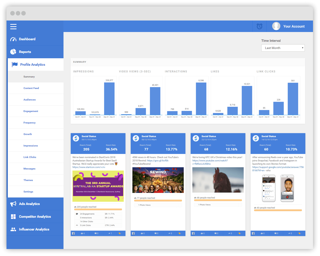Follow the startcon.com/vote link
Screen dimensions: 320x256
[89, 167]
